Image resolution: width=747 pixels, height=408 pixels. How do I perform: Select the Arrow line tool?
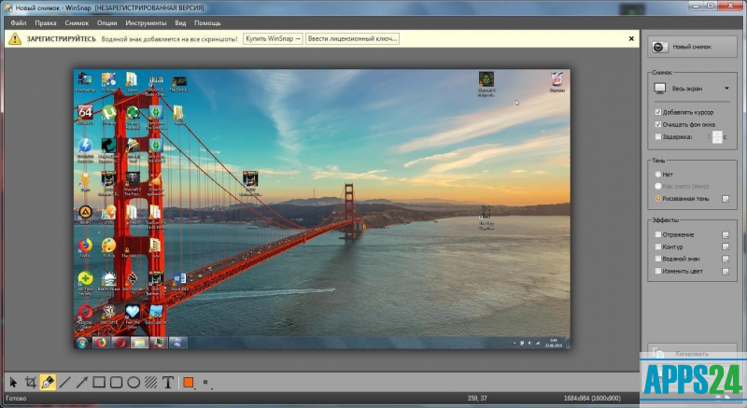82,382
